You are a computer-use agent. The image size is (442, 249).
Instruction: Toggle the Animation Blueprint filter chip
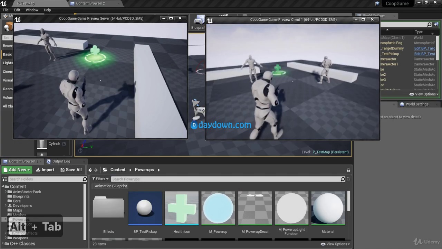[111, 186]
